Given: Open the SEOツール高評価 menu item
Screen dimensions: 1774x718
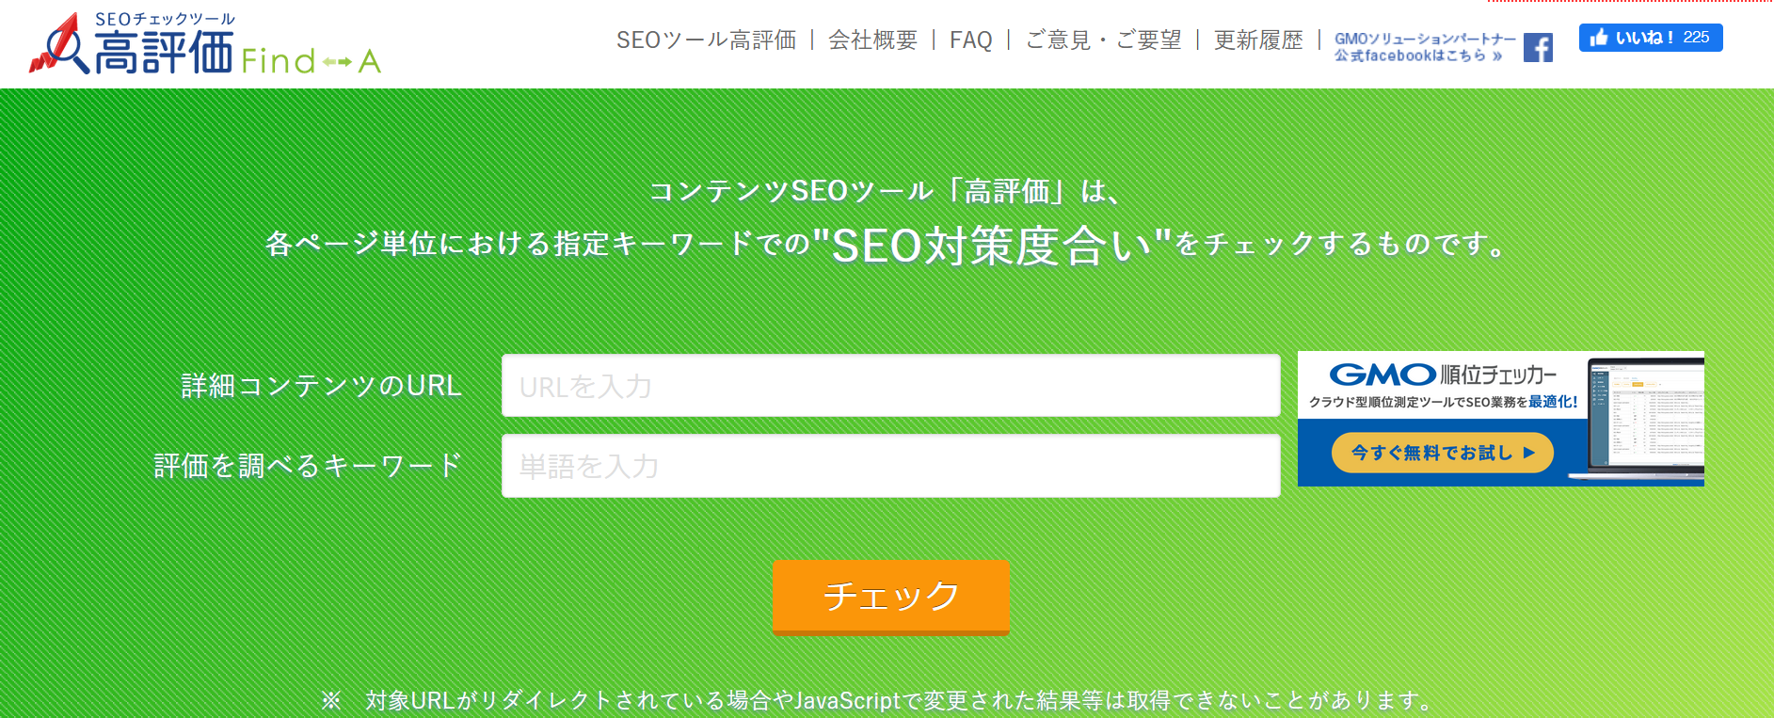Looking at the screenshot, I should [706, 40].
